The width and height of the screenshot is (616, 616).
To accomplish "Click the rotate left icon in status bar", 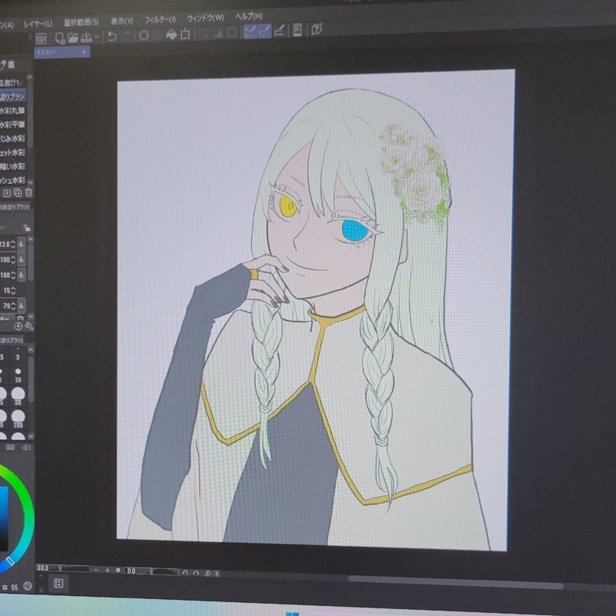I will [185, 573].
